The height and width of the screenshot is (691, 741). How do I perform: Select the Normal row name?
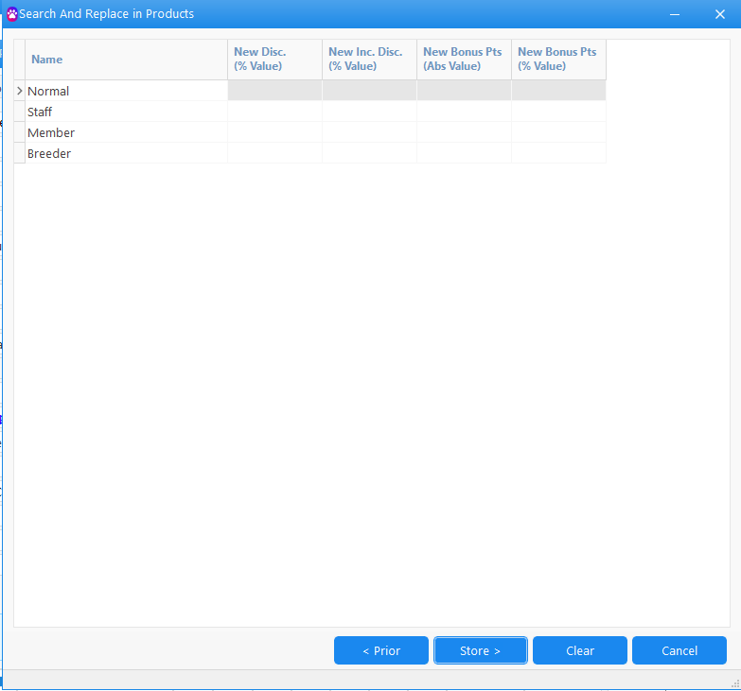point(48,92)
